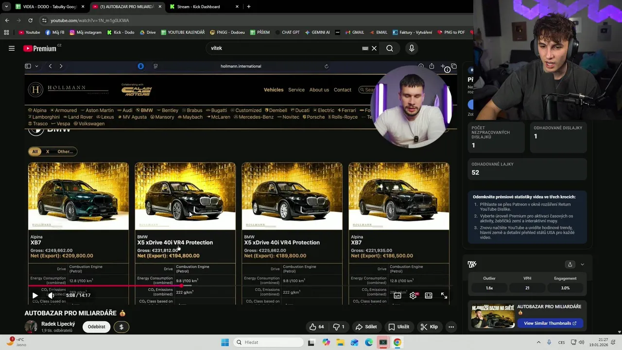Open Radek Lipecký channel avatar

pos(31,327)
